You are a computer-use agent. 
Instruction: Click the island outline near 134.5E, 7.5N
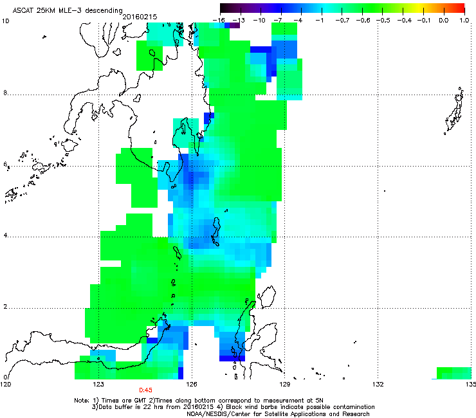(454, 111)
